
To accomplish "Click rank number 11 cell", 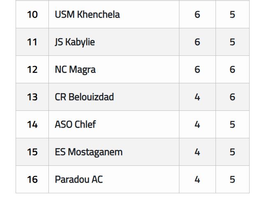I will point(32,42).
